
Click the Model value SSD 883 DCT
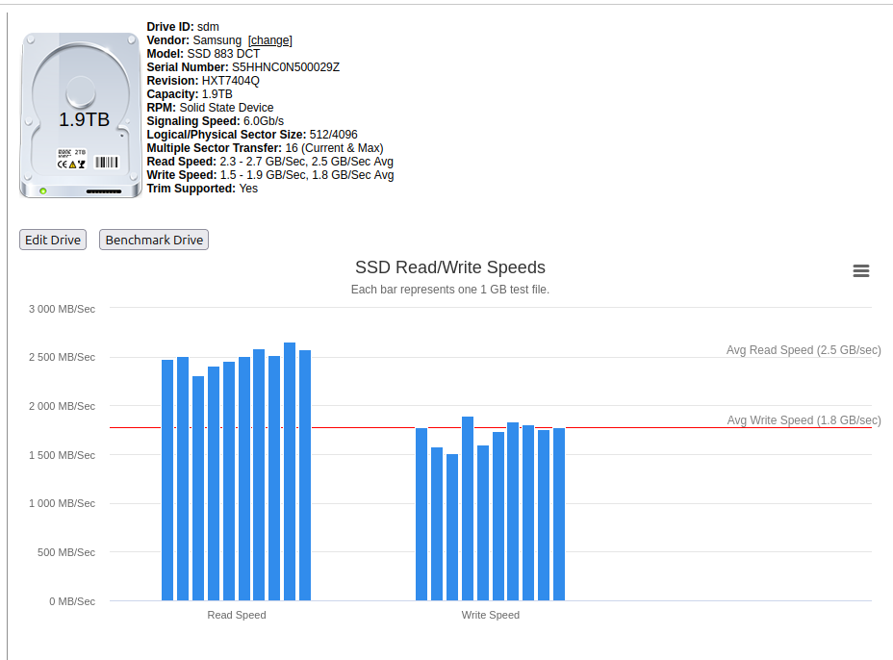click(x=223, y=54)
